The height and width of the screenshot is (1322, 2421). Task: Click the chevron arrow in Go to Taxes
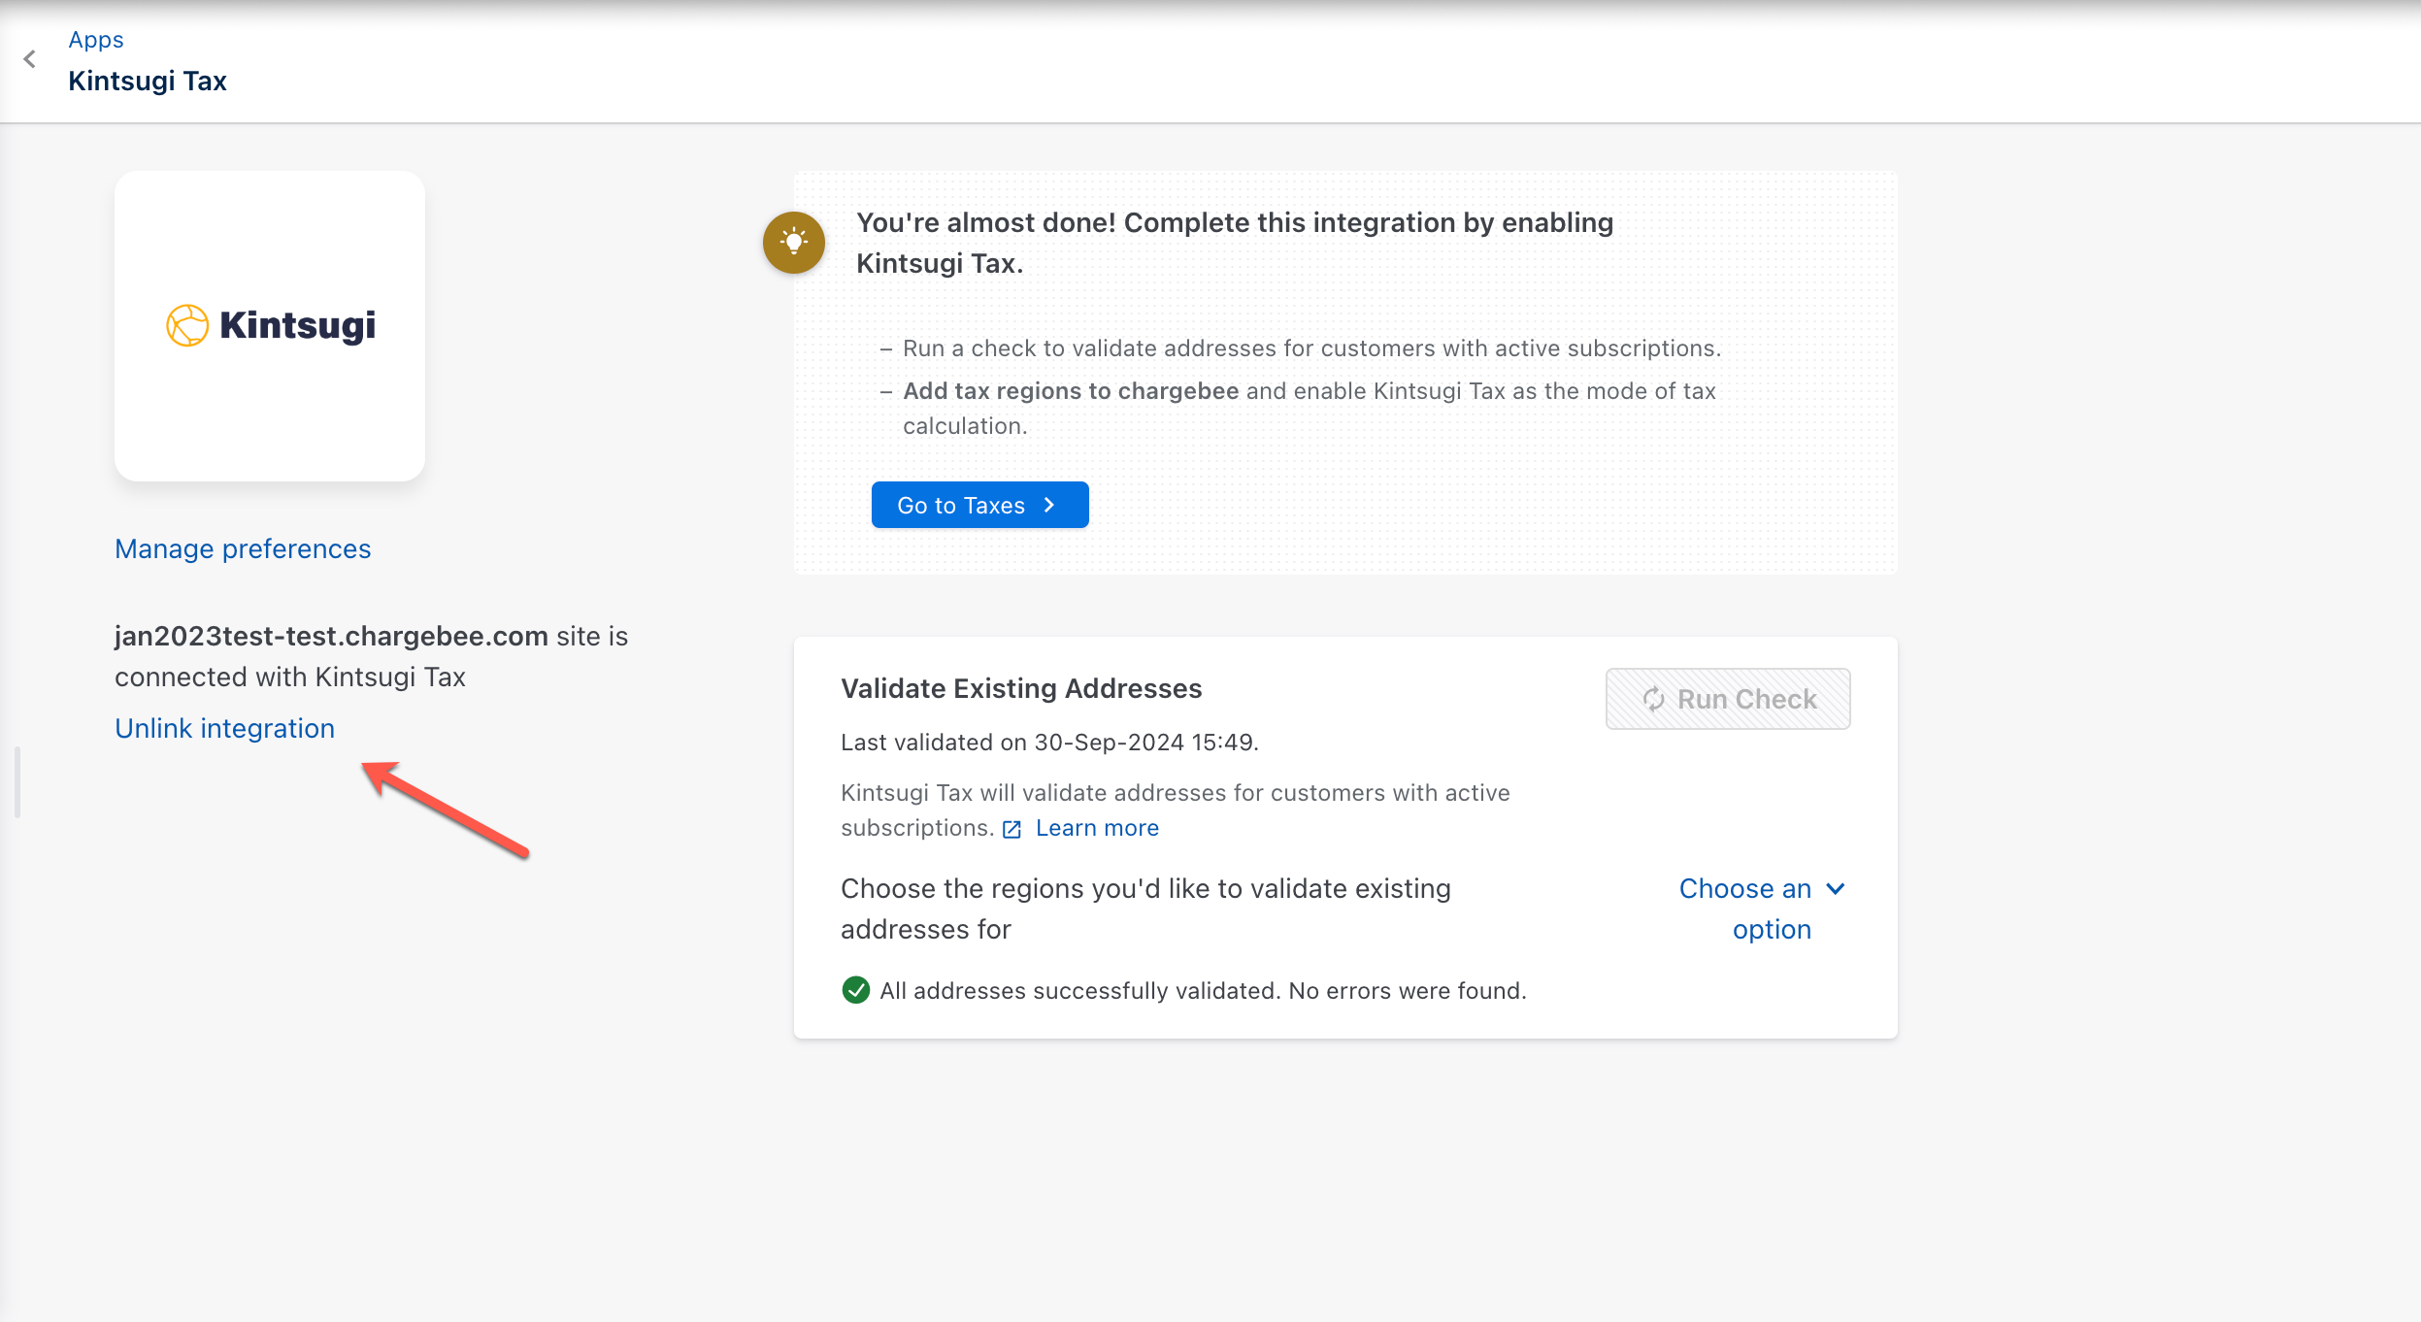1049,505
